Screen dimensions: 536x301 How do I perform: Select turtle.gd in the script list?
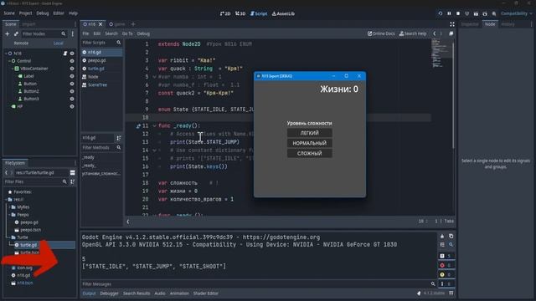(96, 69)
